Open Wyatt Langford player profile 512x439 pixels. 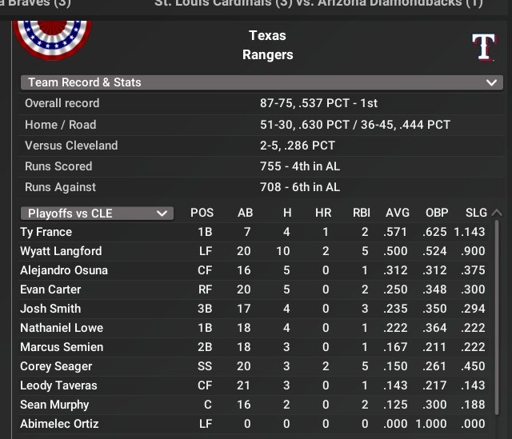61,251
